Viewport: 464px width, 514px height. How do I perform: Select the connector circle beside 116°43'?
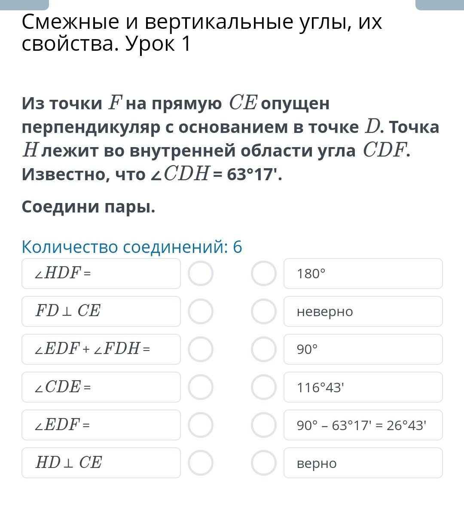click(263, 387)
